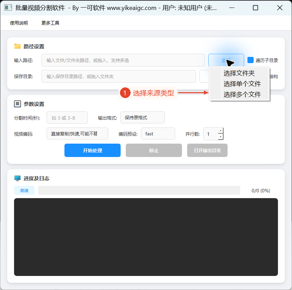
Task: Click the 停止 button
Action: point(154,150)
